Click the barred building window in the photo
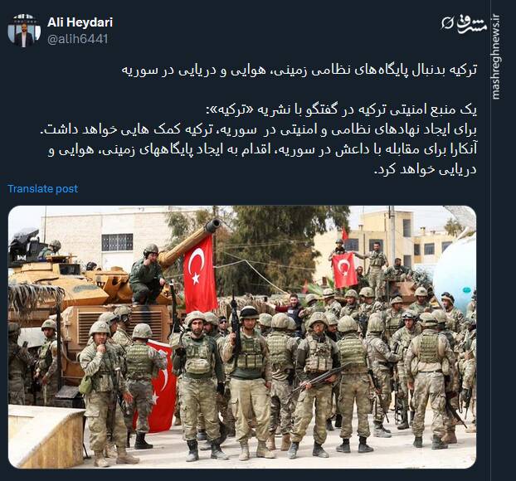The image size is (516, 481). pyautogui.click(x=117, y=242)
